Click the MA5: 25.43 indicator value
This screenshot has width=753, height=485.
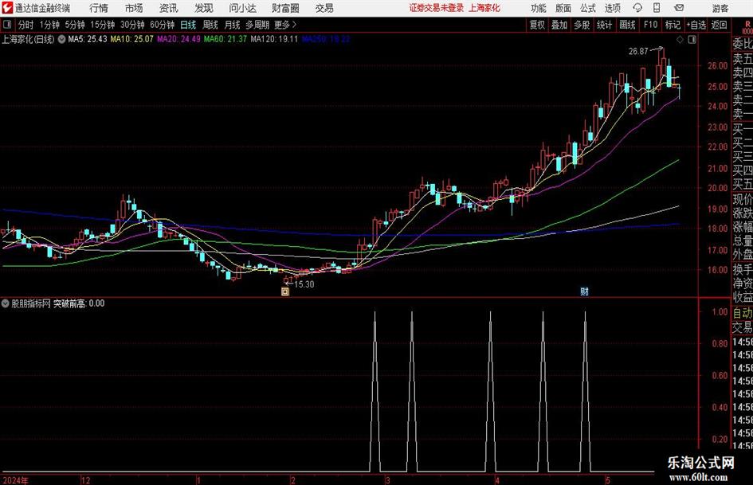pyautogui.click(x=88, y=39)
